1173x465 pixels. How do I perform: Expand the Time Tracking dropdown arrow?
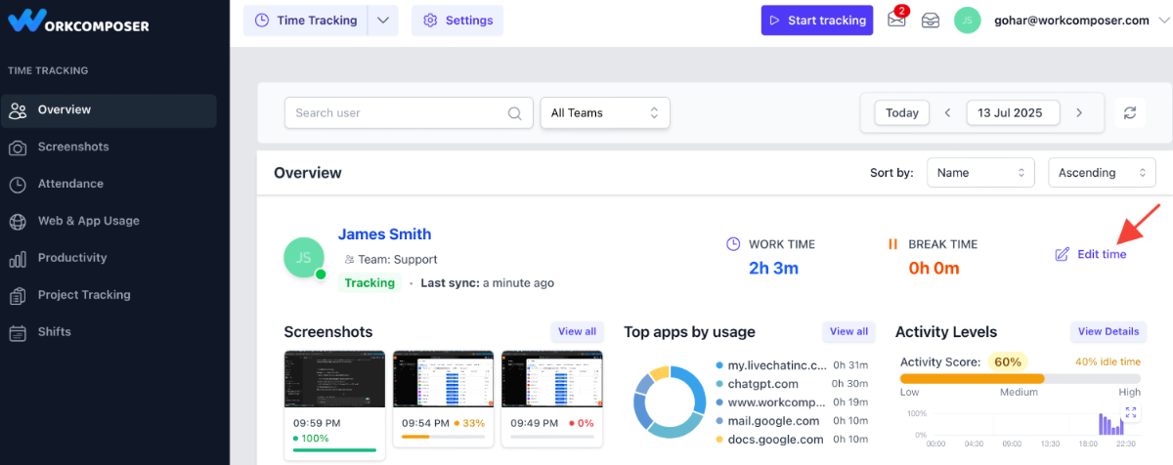click(x=383, y=20)
